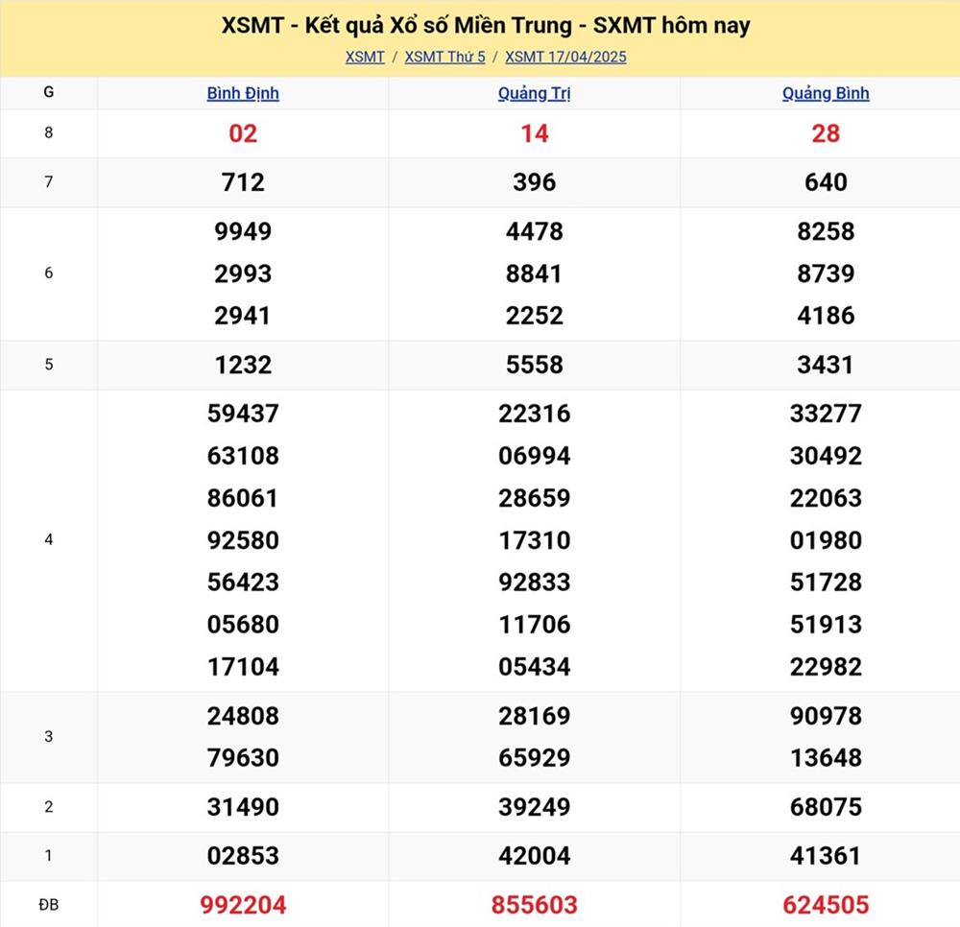Open the Quảng Trị province link
Screen dimensions: 960x927
tap(534, 93)
